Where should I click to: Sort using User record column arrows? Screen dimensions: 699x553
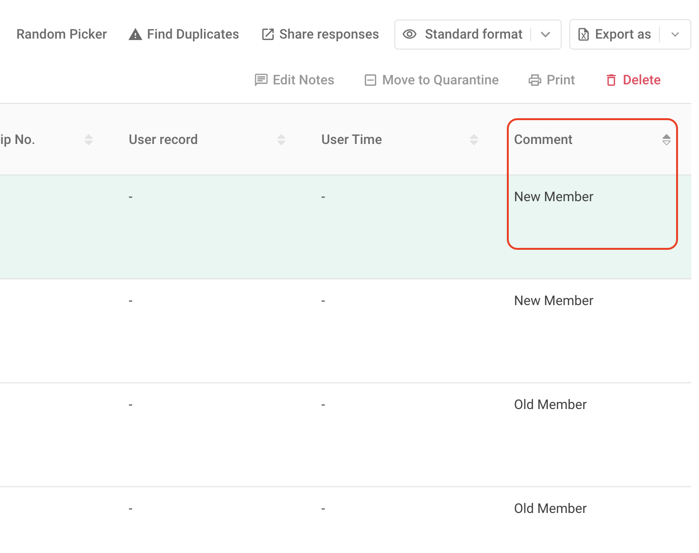[281, 140]
